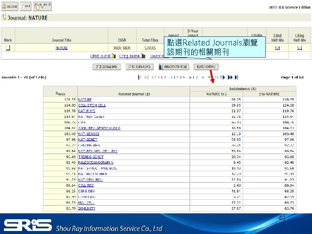The image size is (312, 234).
Task: Select NATURE to J value 59.65
Action: pos(236,140)
